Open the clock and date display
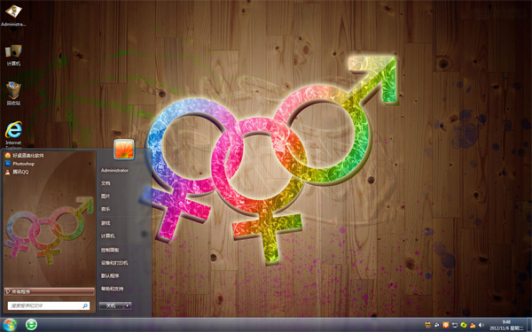 [x=506, y=325]
